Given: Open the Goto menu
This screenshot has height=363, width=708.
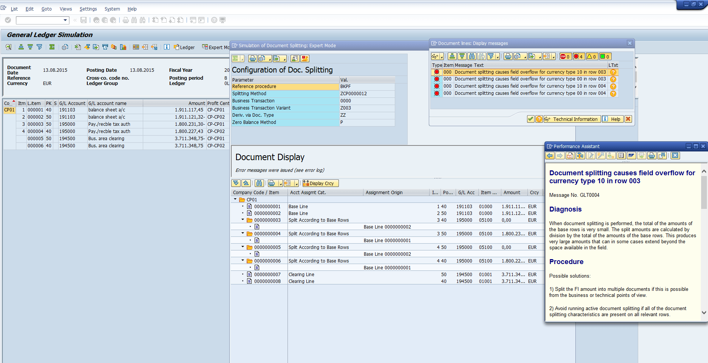Looking at the screenshot, I should pyautogui.click(x=46, y=9).
